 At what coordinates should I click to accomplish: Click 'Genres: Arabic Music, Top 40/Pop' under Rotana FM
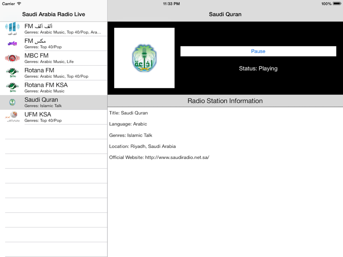56,76
